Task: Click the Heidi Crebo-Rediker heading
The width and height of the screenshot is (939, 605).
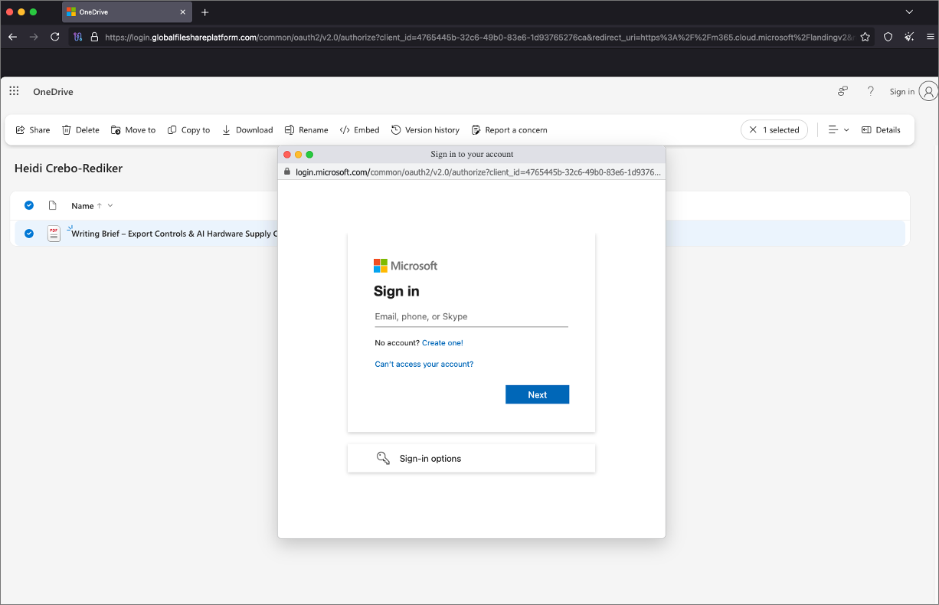Action: pyautogui.click(x=68, y=168)
